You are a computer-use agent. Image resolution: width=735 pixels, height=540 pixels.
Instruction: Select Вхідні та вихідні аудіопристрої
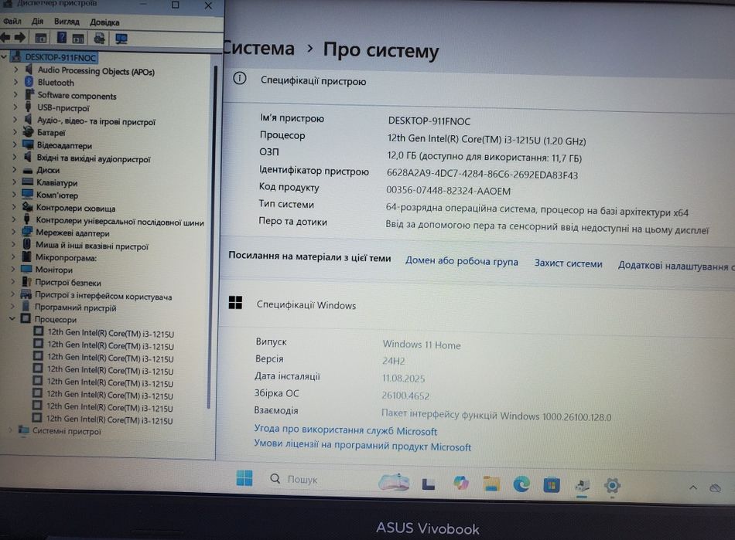pos(94,158)
